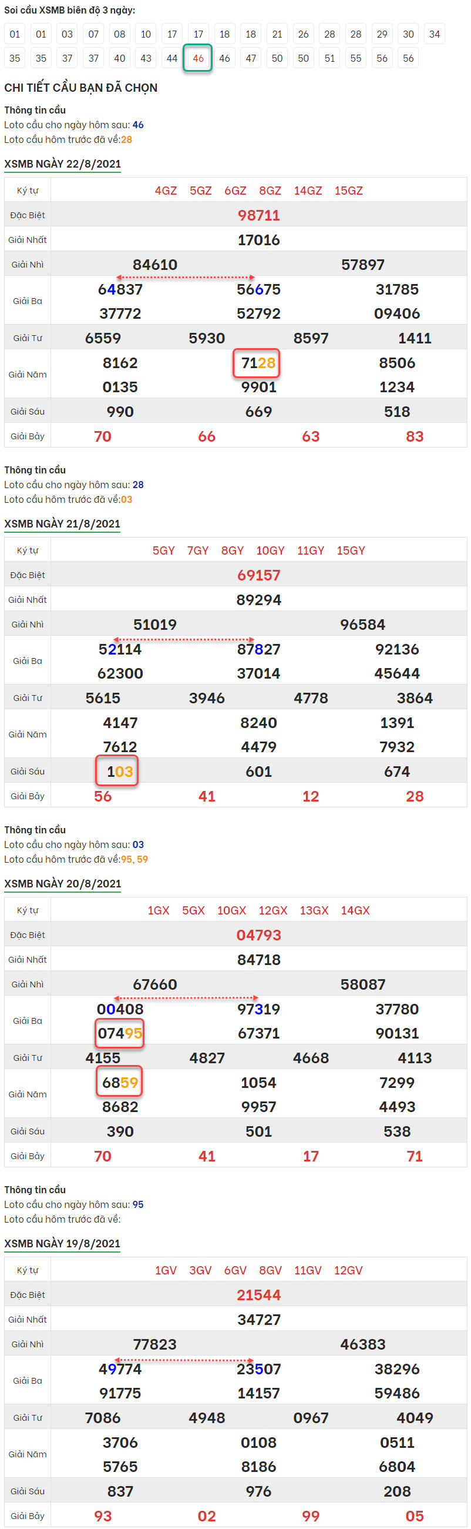Select number 29 button
The height and width of the screenshot is (1529, 471).
(382, 34)
